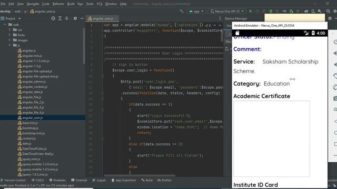Expand the fonts folder
337x189 pixels.
point(9,35)
